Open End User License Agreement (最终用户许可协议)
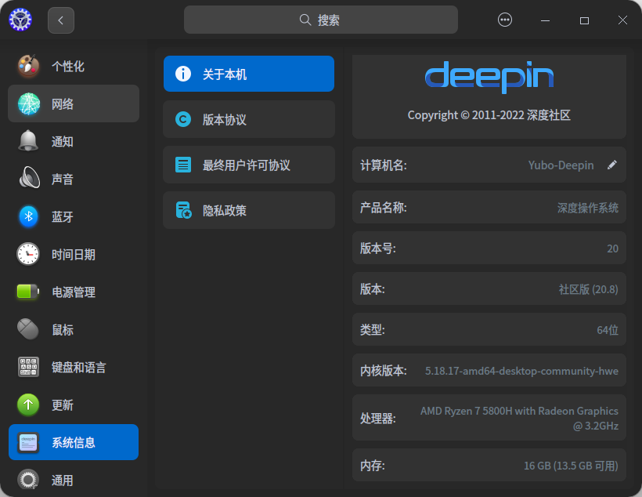 tap(248, 165)
